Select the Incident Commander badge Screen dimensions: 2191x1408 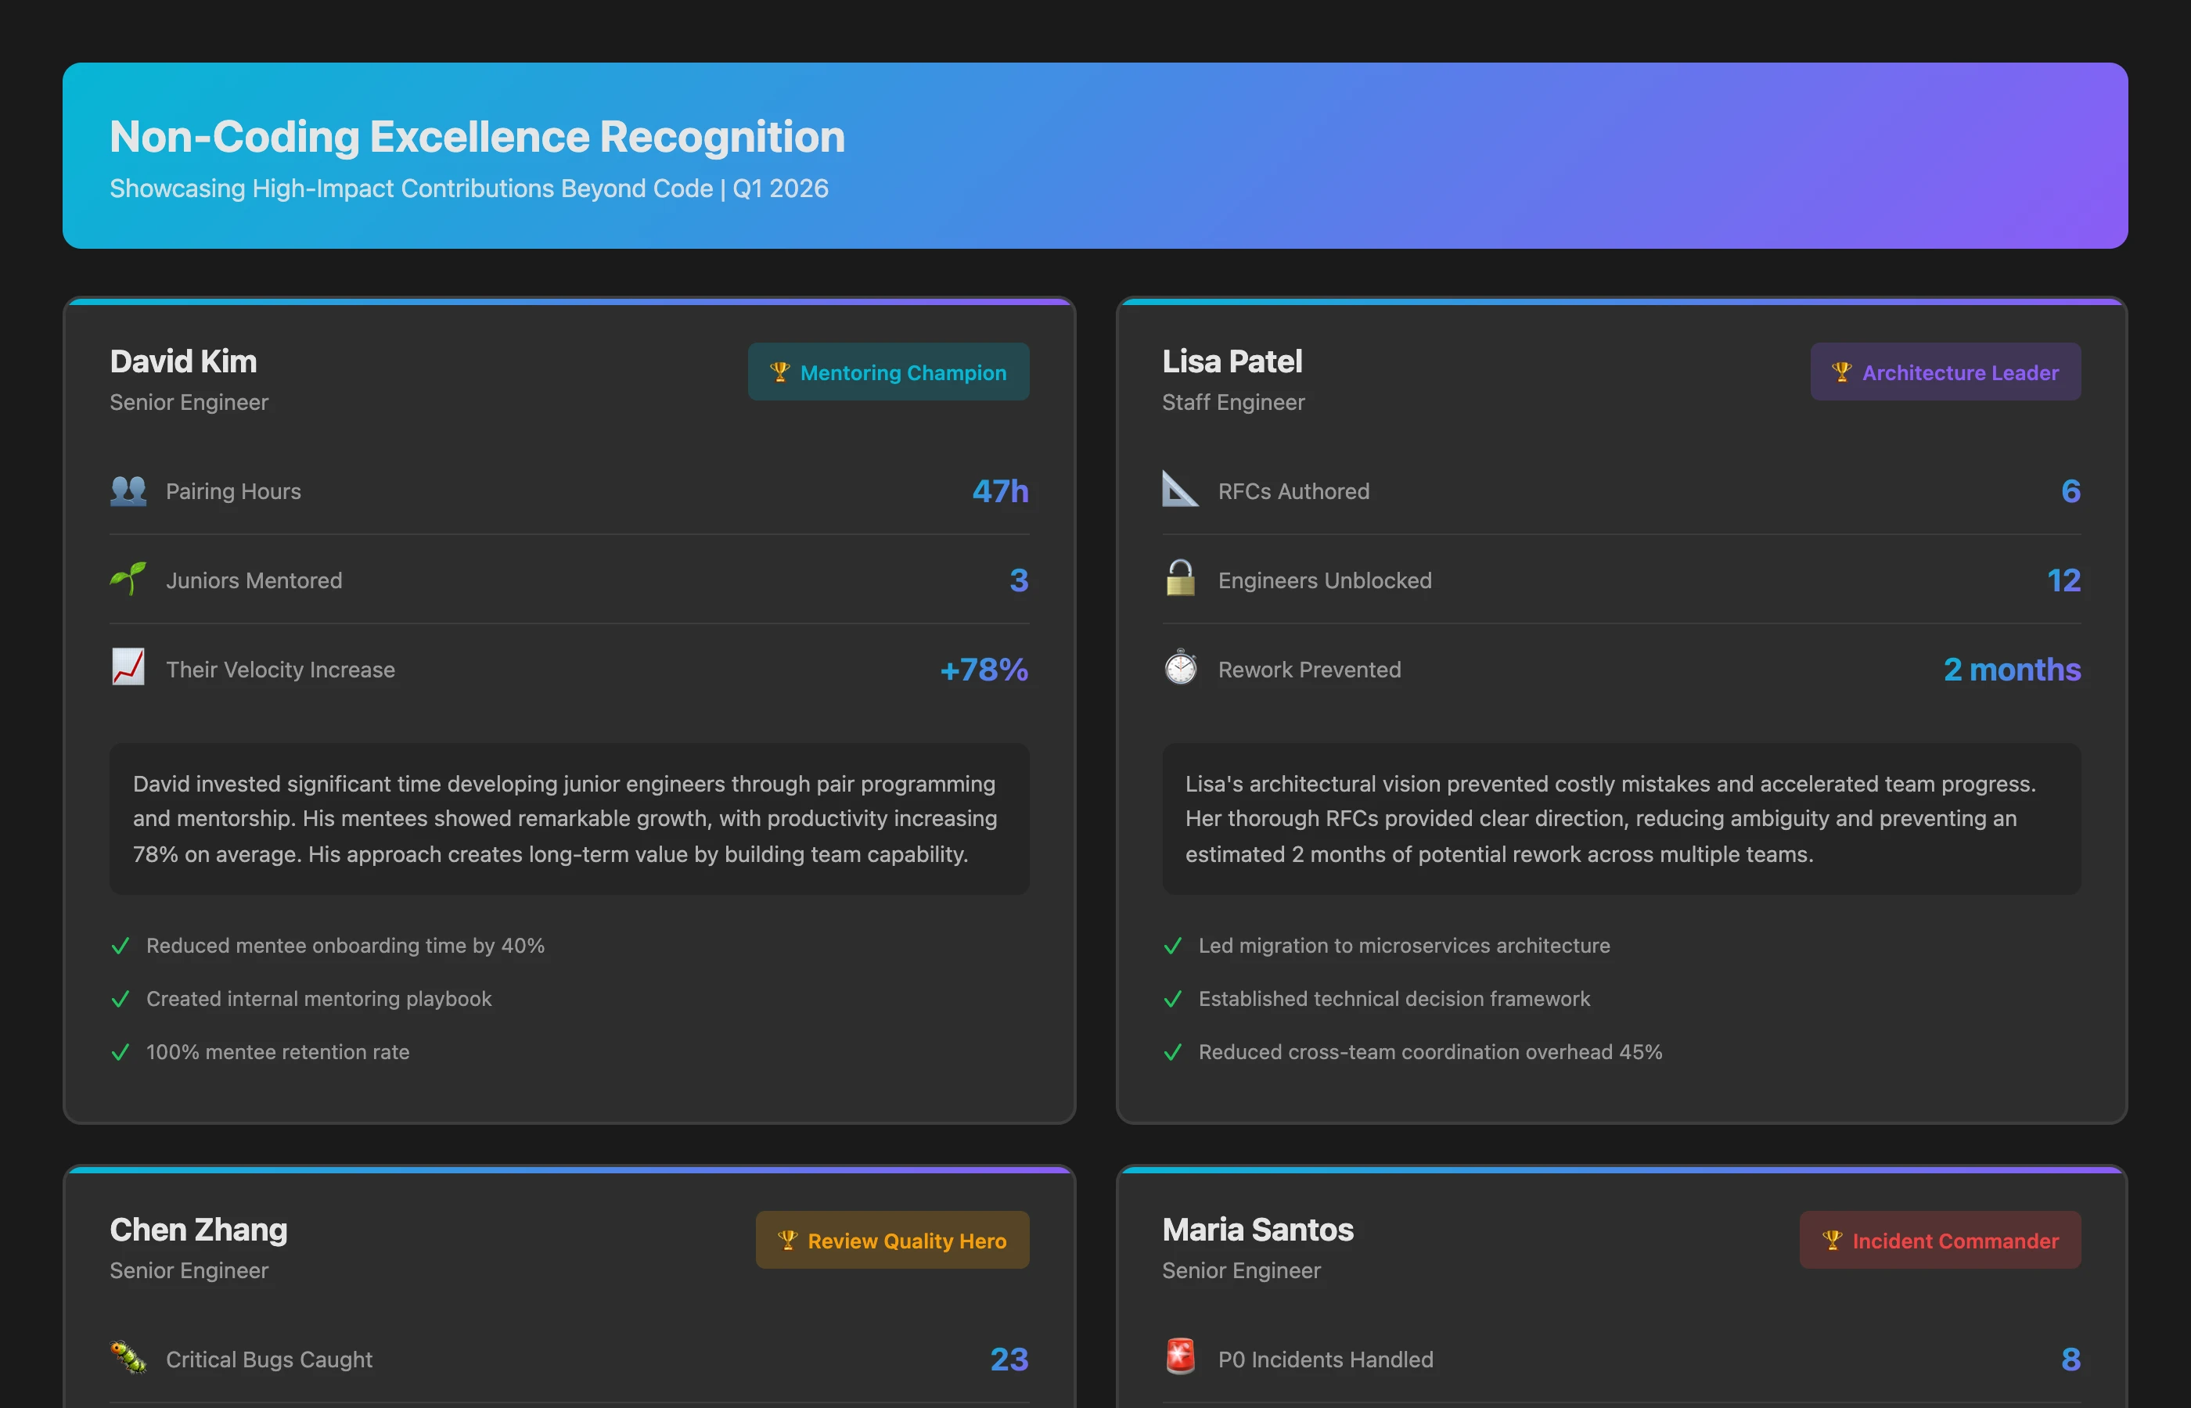click(1940, 1241)
